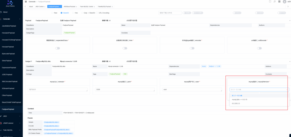The image size is (291, 137).
Task: Click the four-square grid icon in header
Action: pos(279,2)
